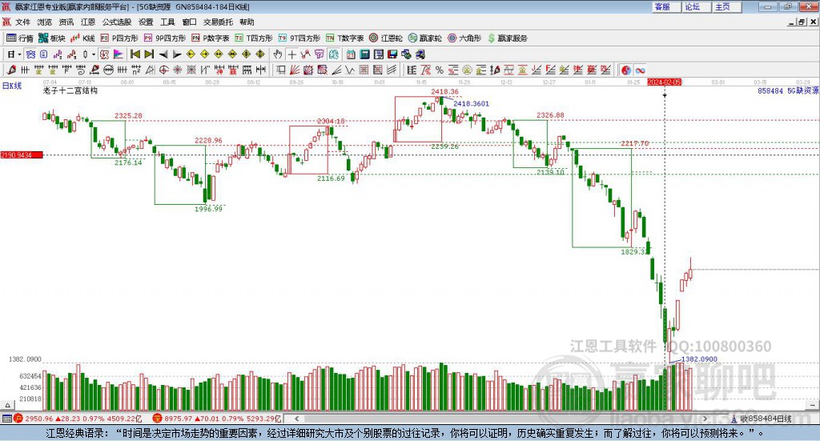Open the 日 period dropdown
820x441 pixels.
click(14, 54)
